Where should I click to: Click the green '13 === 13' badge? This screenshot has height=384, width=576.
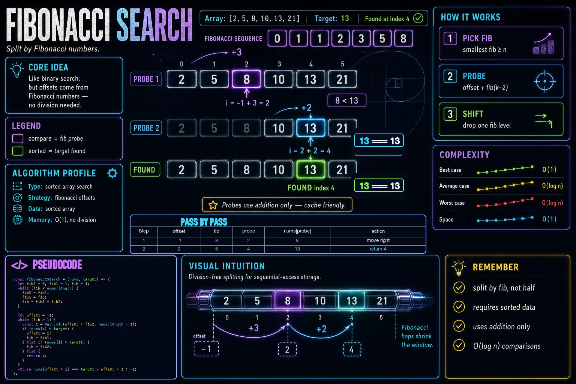click(x=379, y=186)
